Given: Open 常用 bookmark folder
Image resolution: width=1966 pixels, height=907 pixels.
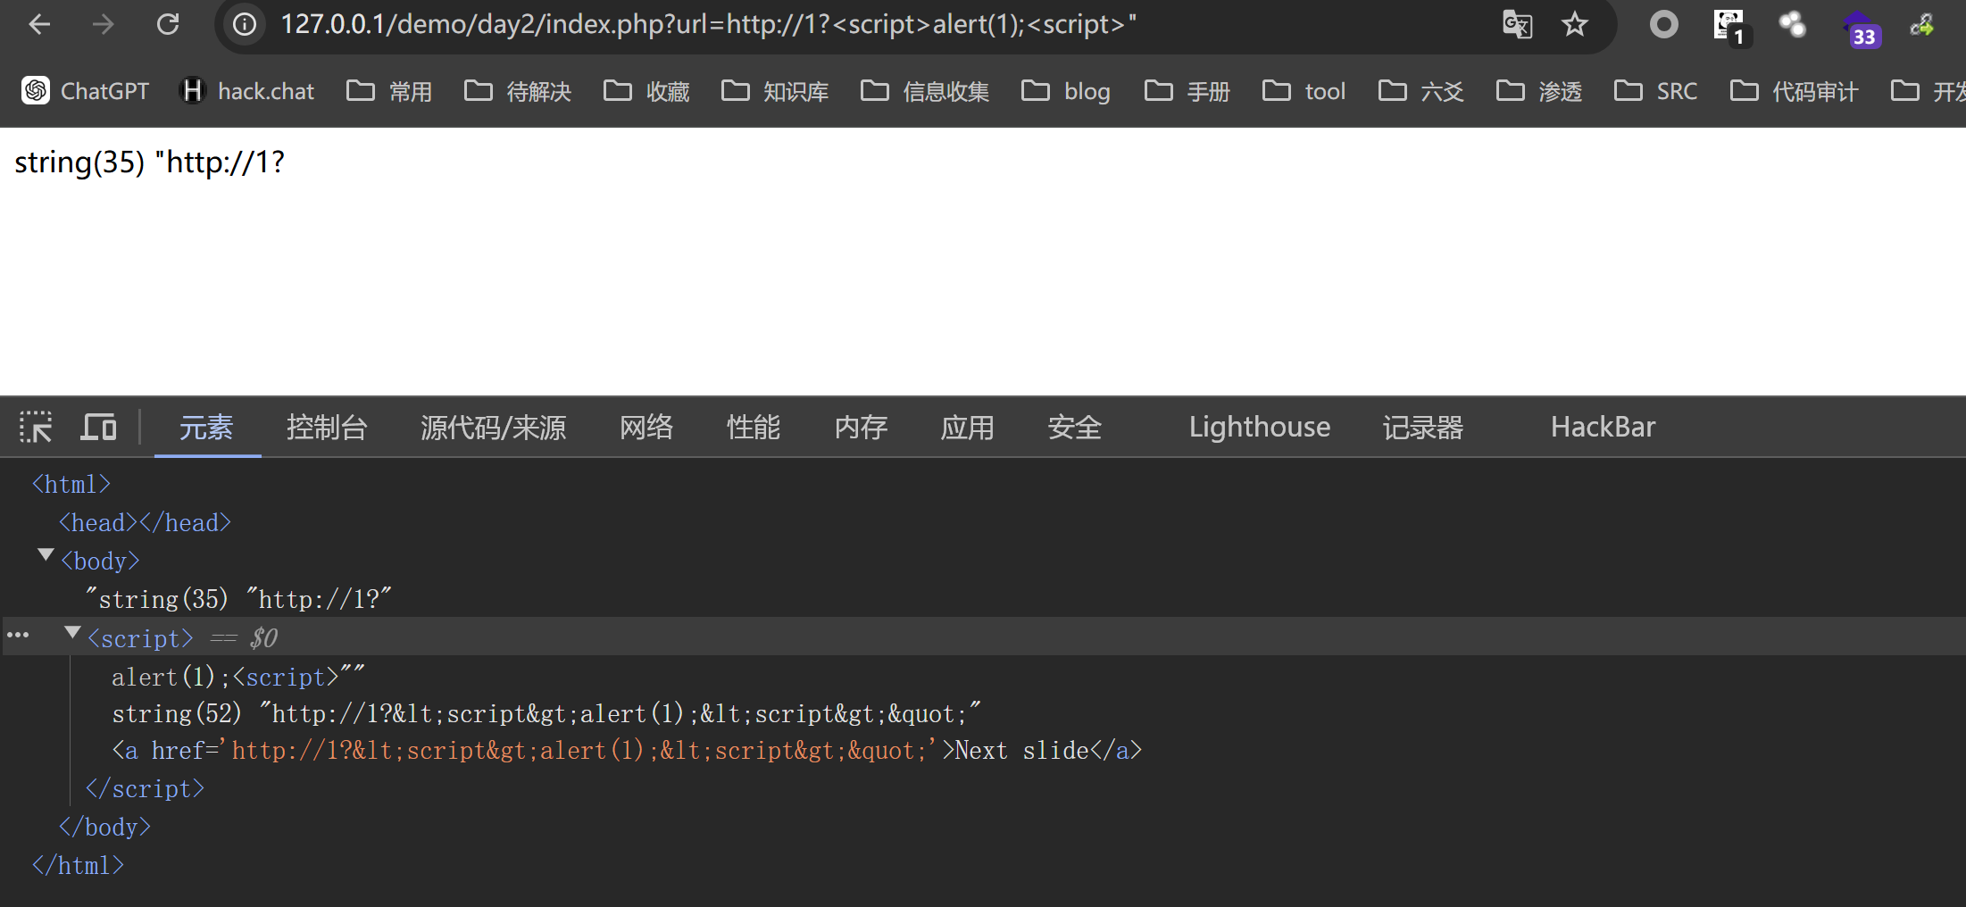Looking at the screenshot, I should 389,91.
